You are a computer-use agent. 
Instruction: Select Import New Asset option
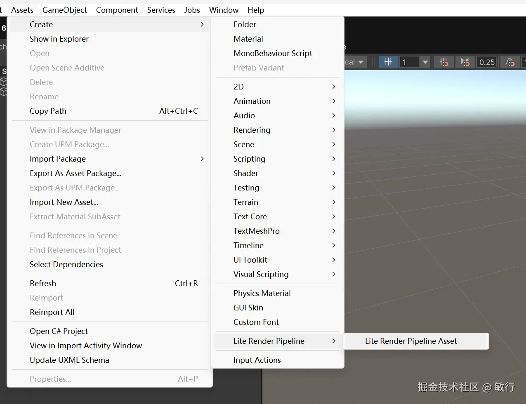(x=109, y=202)
